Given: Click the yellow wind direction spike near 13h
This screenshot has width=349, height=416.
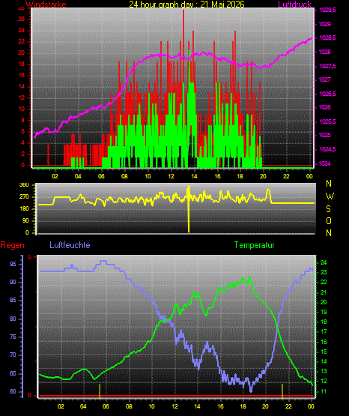Looking at the screenshot, I should (189, 209).
